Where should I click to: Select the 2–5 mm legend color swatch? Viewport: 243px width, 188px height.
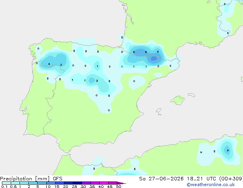click(33, 183)
